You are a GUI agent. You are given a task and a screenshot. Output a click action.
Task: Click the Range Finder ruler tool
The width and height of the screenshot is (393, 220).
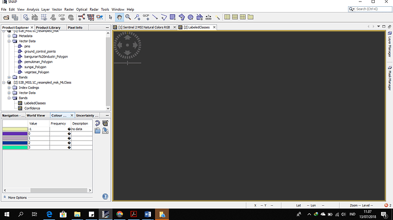pyautogui.click(x=208, y=17)
